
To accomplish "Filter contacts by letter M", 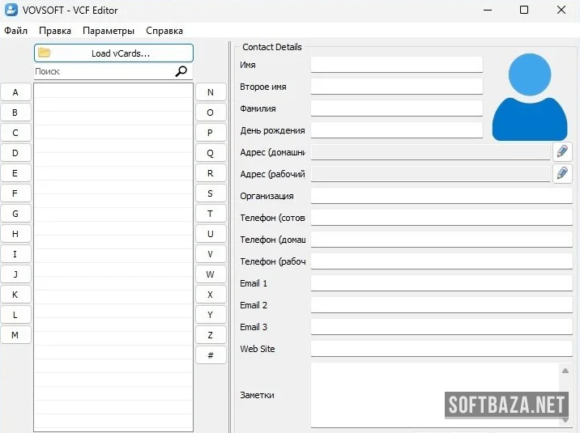I will [15, 335].
